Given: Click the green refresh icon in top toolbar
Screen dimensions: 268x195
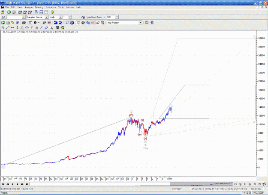Looking at the screenshot, I should click(x=9, y=12).
